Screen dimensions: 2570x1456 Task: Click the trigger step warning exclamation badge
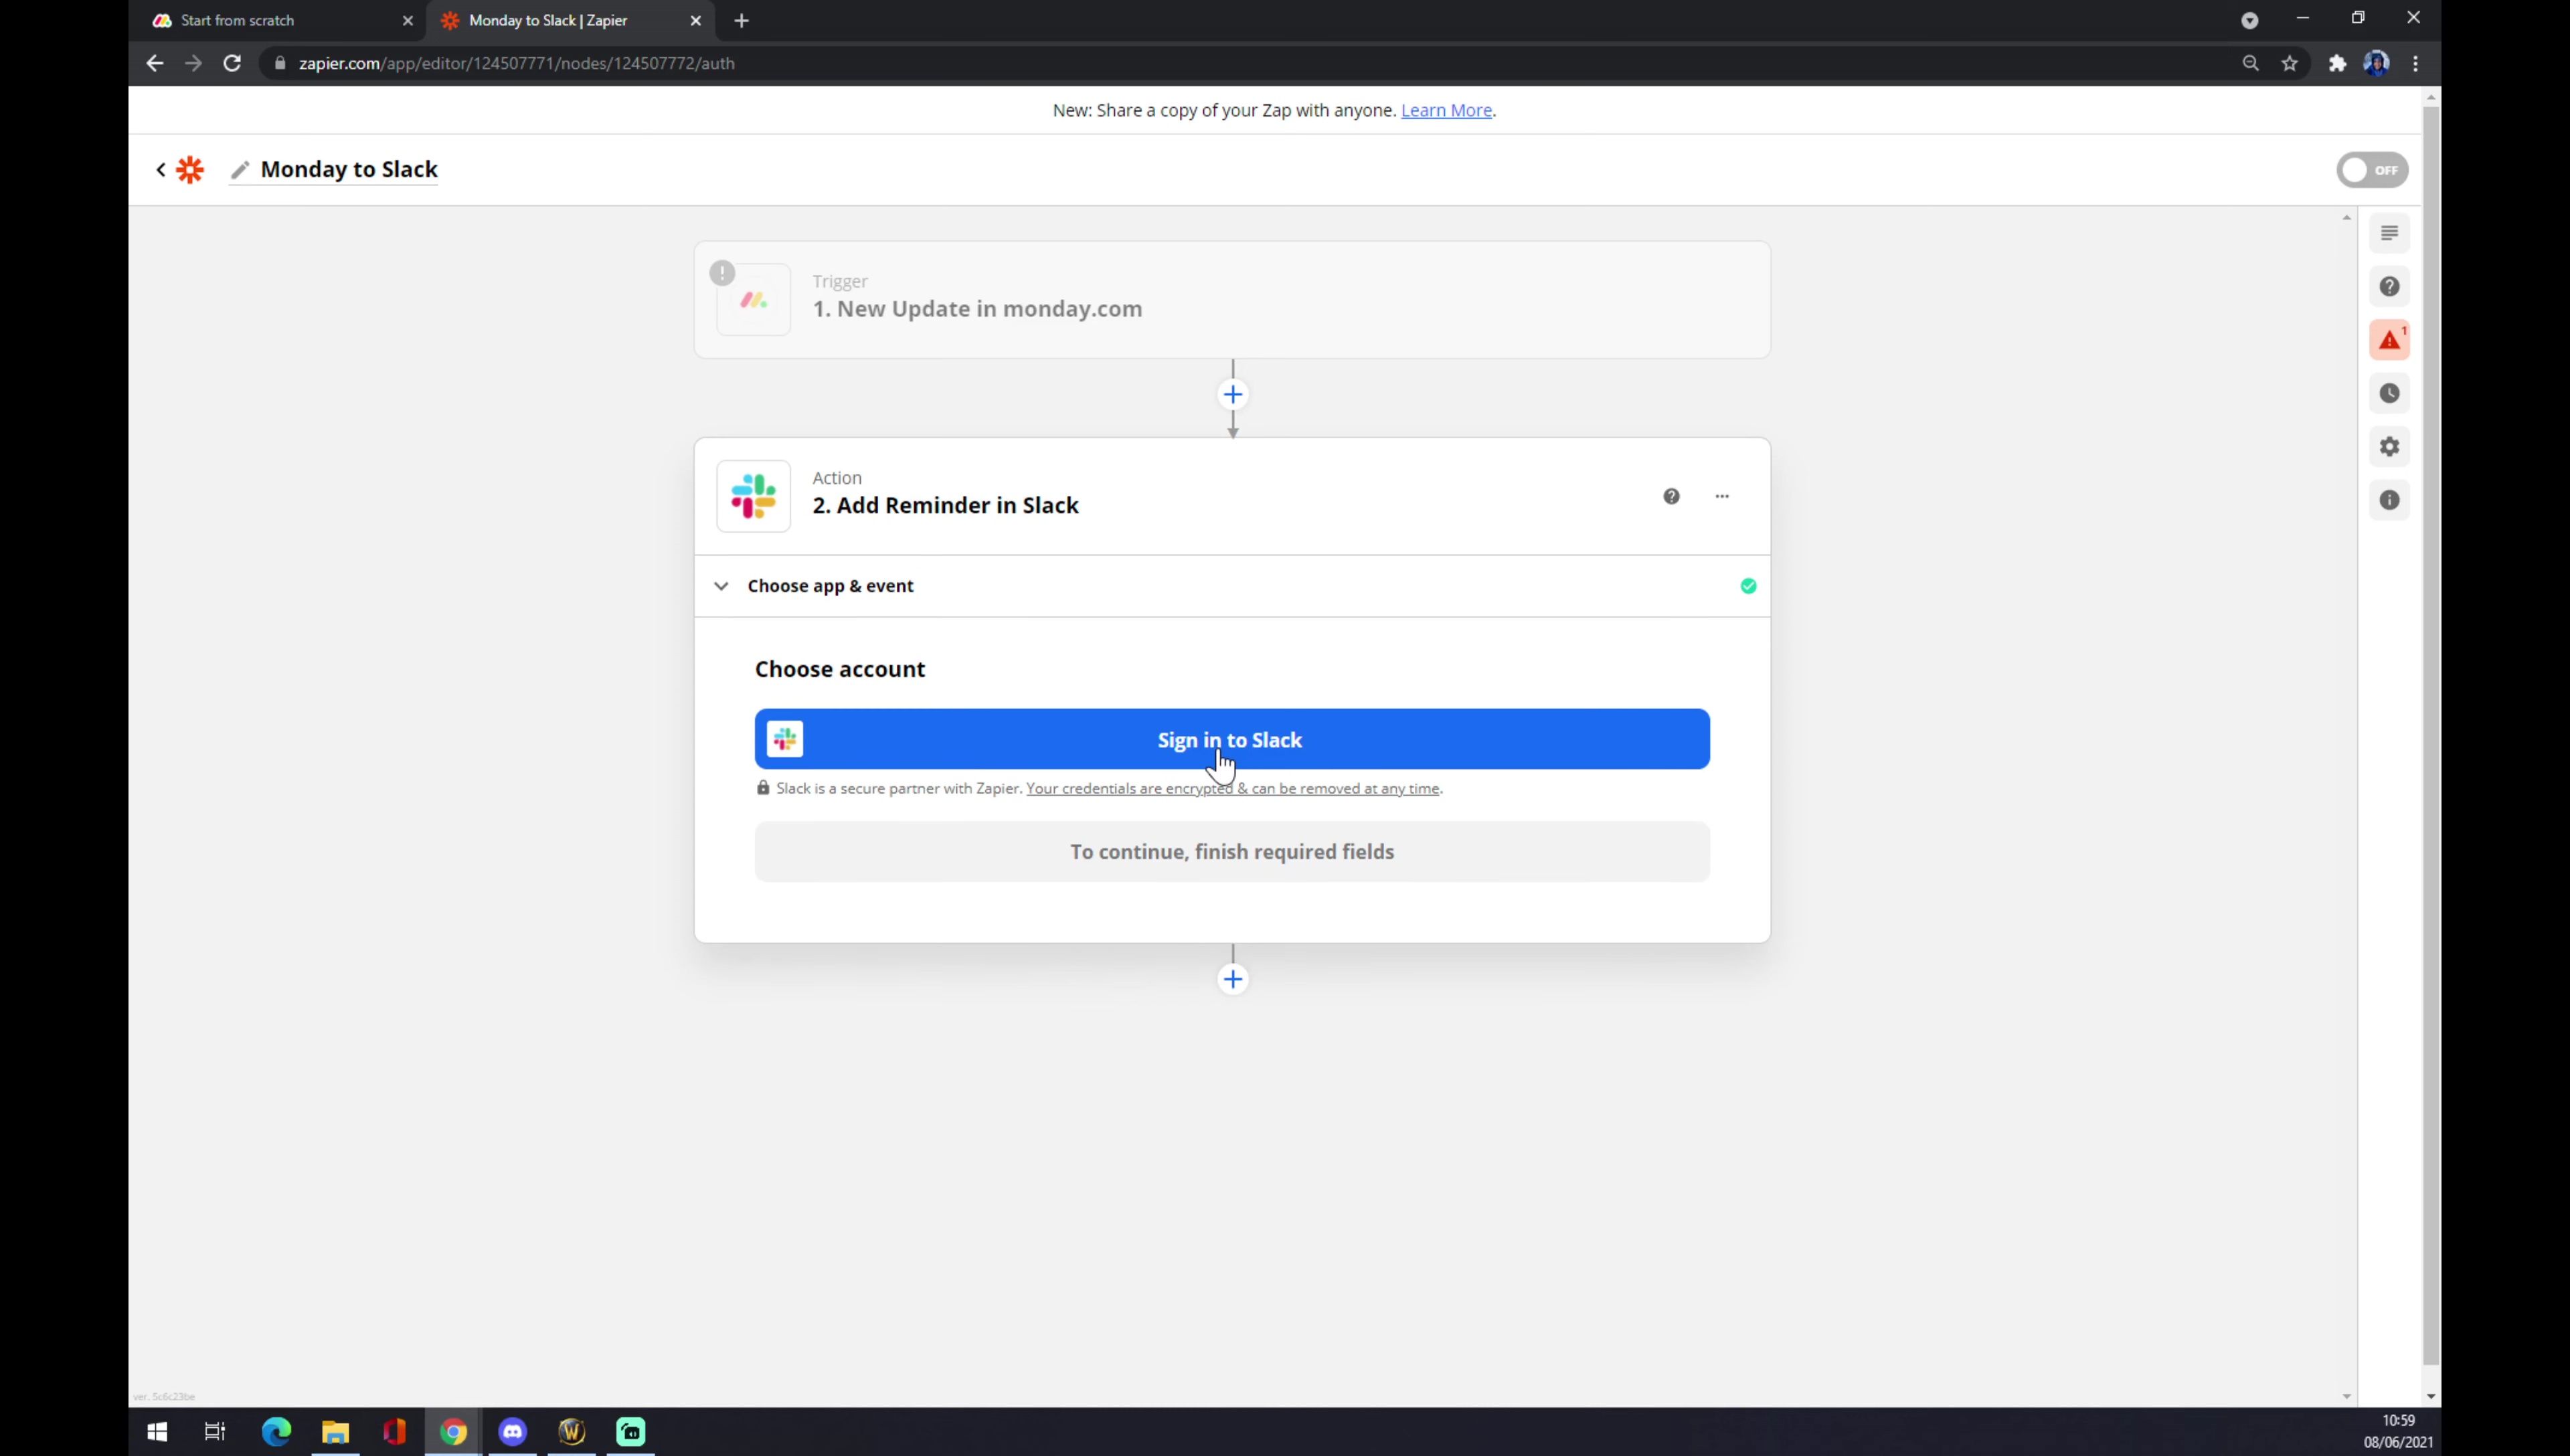pyautogui.click(x=722, y=273)
